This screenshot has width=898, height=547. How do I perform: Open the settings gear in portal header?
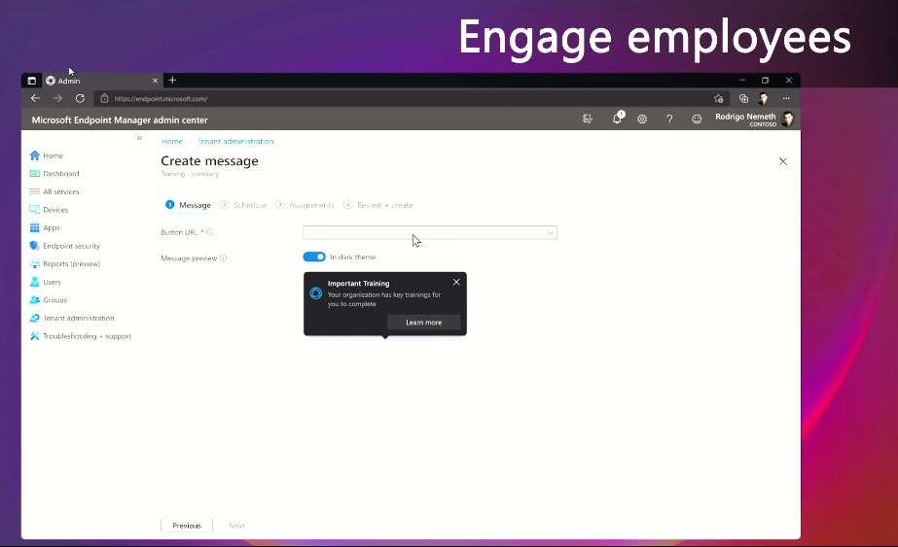[642, 119]
